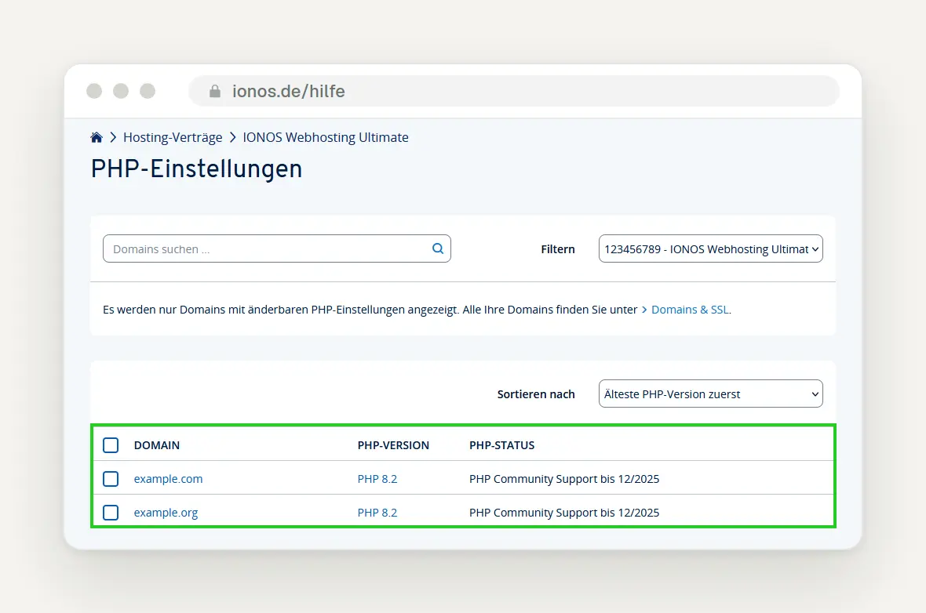
Task: Open Hosting-Verträge breadcrumb link
Action: [173, 137]
